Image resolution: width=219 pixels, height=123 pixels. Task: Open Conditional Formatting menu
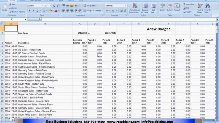pyautogui.click(x=134, y=8)
